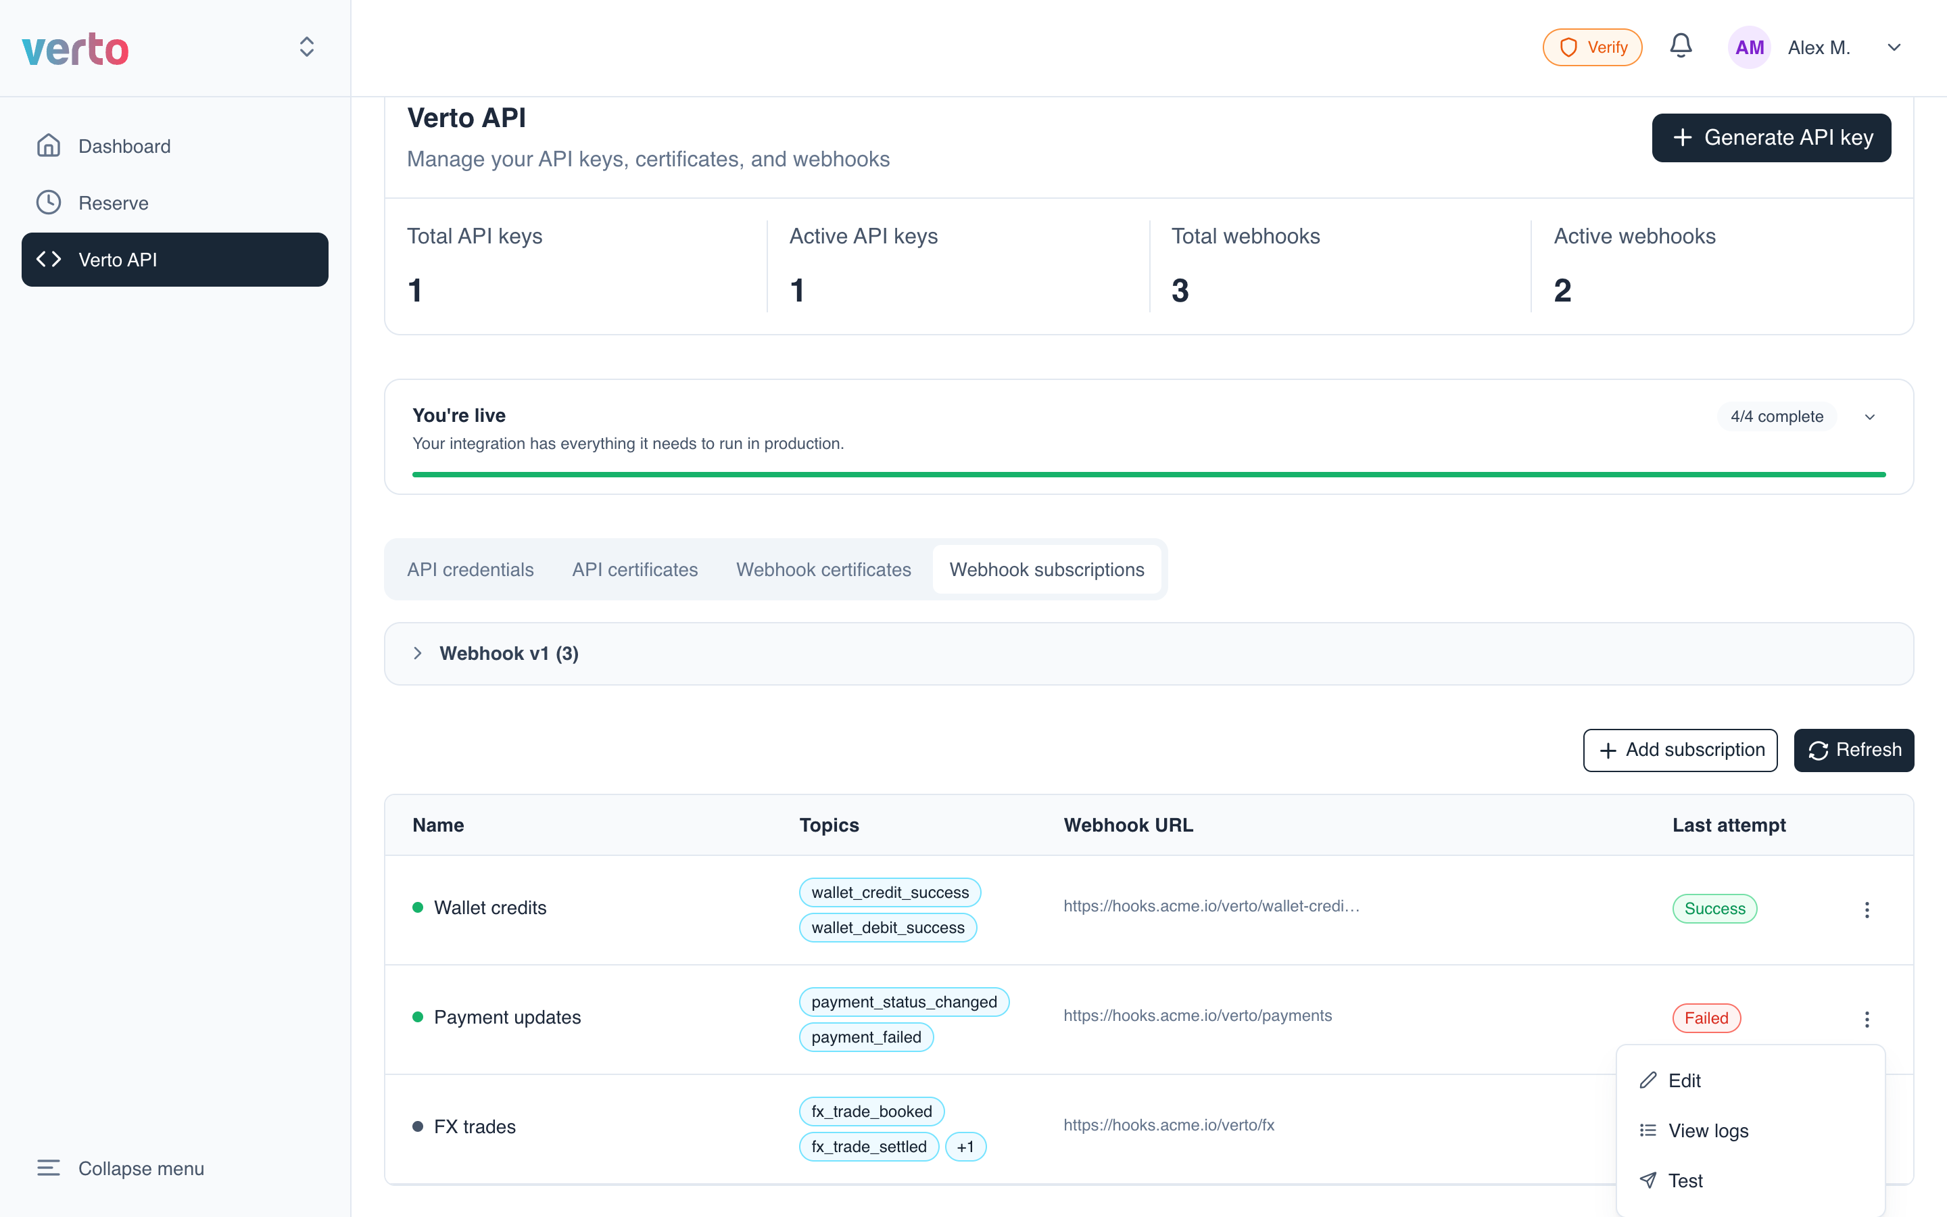Viewport: 1947px width, 1217px height.
Task: Open the Reserve clock icon
Action: tap(49, 203)
